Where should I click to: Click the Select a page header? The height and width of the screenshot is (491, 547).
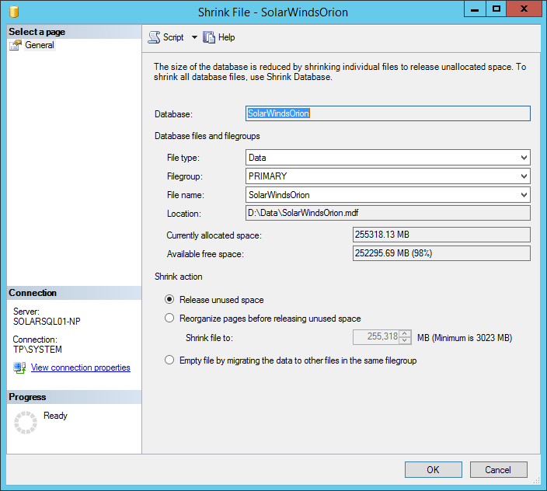(x=74, y=32)
